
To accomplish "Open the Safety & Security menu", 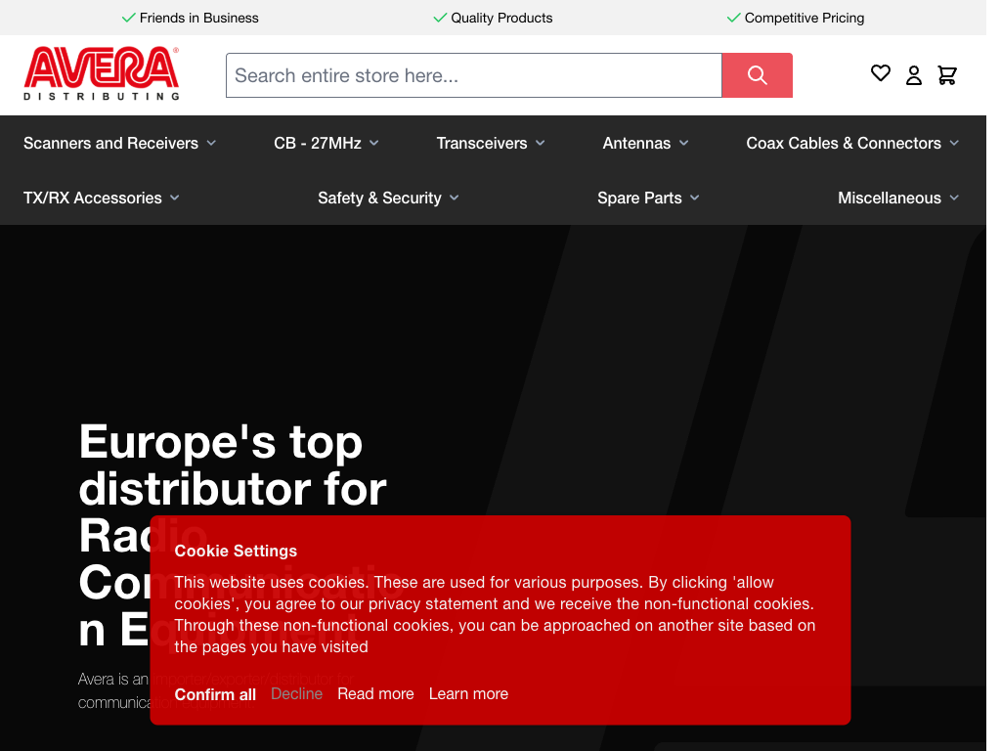I will coord(388,198).
